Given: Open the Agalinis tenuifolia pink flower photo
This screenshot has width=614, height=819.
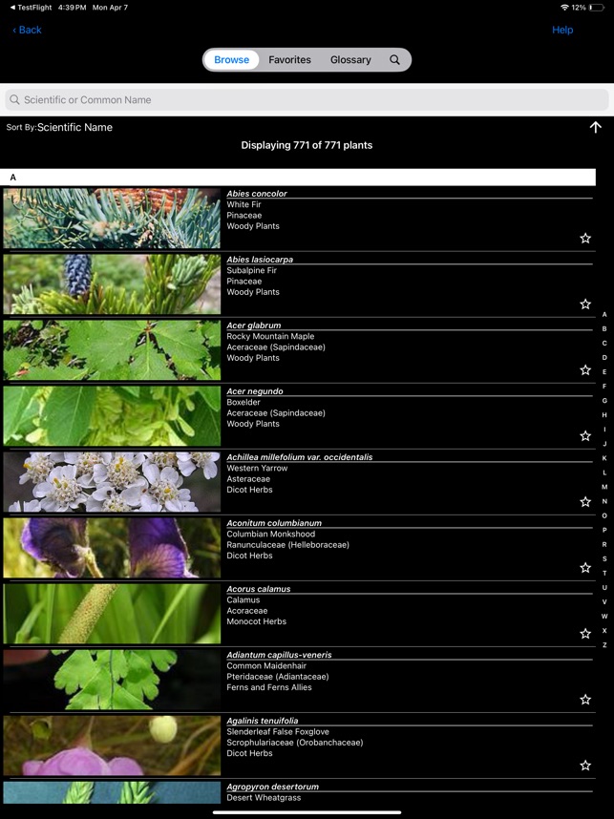Looking at the screenshot, I should [x=112, y=745].
